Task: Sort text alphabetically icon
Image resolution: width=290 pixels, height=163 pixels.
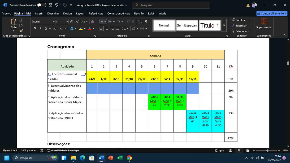Action: [140, 22]
